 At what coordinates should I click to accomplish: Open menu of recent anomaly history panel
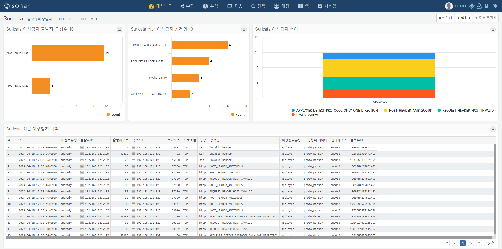493,129
